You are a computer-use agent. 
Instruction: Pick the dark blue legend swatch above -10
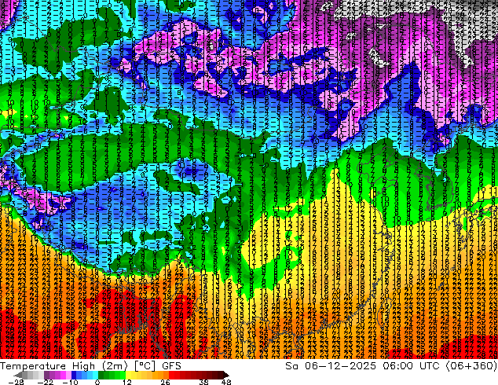pyautogui.click(x=74, y=375)
